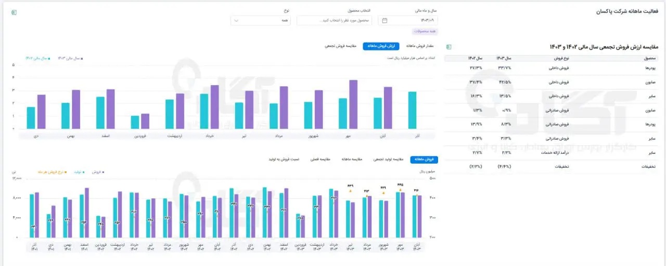Click the همه محصولات tag
This screenshot has height=266, width=666.
(426, 31)
